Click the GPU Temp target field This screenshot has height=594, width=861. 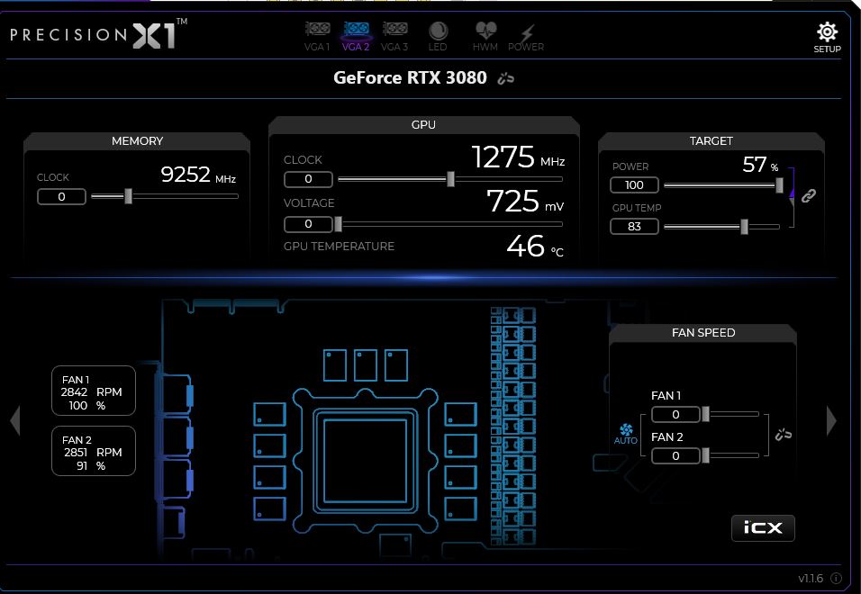point(634,226)
